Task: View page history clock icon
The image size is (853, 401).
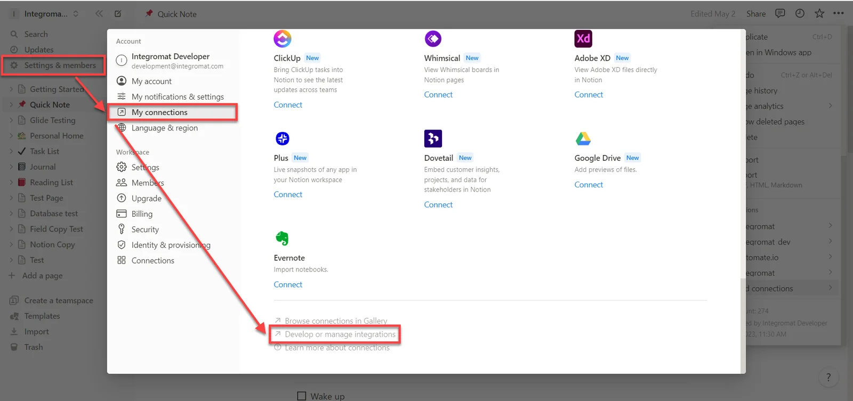Action: click(800, 13)
